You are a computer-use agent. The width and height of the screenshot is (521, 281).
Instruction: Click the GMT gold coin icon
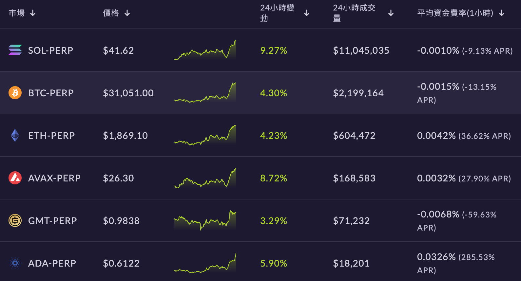[15, 220]
